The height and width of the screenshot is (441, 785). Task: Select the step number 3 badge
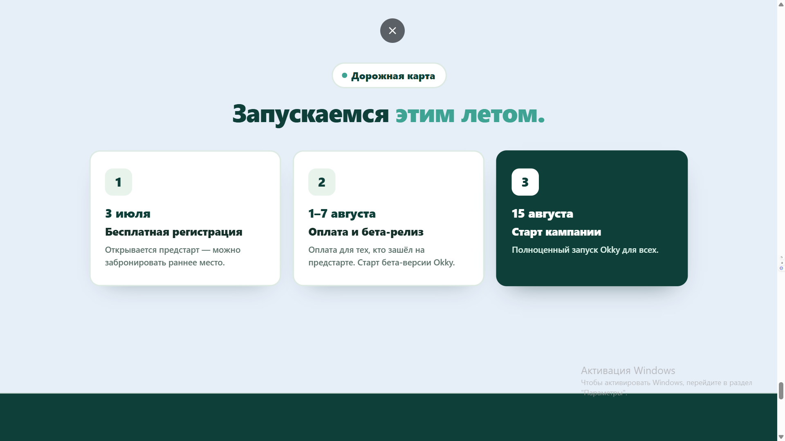pyautogui.click(x=525, y=182)
